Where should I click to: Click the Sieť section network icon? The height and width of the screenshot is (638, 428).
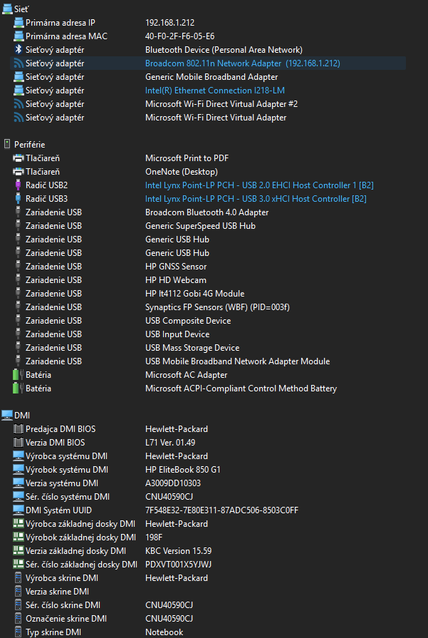click(7, 9)
